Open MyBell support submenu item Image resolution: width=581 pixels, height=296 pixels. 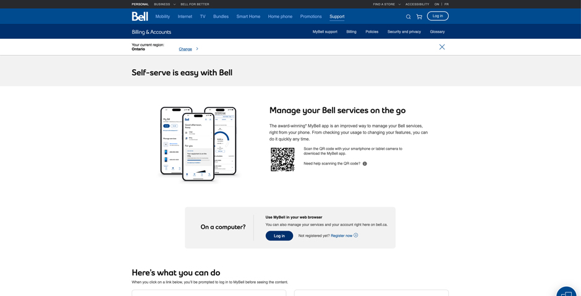[325, 32]
